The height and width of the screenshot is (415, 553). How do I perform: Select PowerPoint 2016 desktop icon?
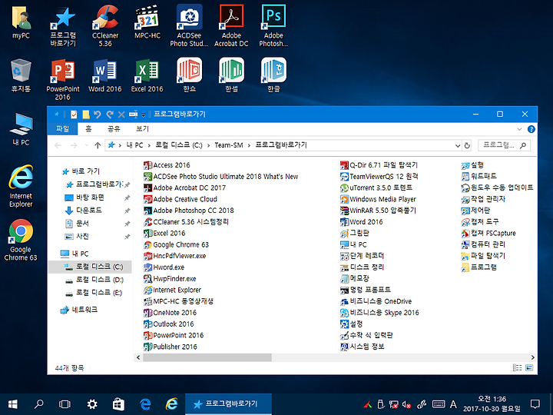63,80
